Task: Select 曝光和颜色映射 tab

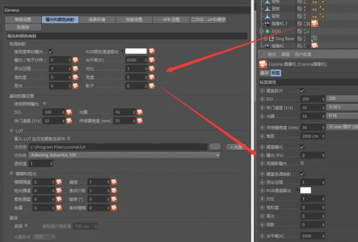Action: pos(60,19)
